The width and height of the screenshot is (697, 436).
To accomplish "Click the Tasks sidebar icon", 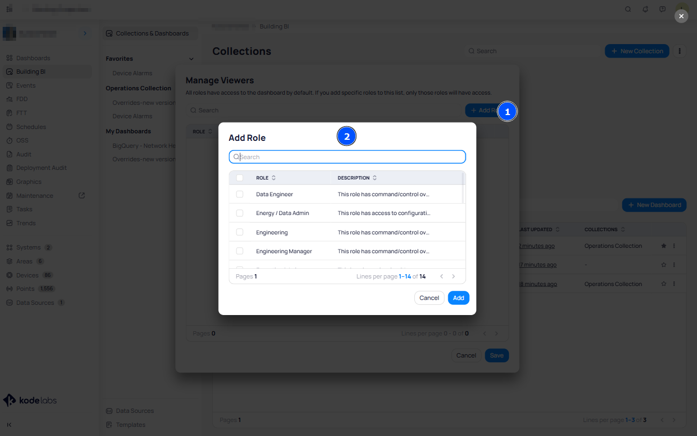I will click(x=10, y=209).
